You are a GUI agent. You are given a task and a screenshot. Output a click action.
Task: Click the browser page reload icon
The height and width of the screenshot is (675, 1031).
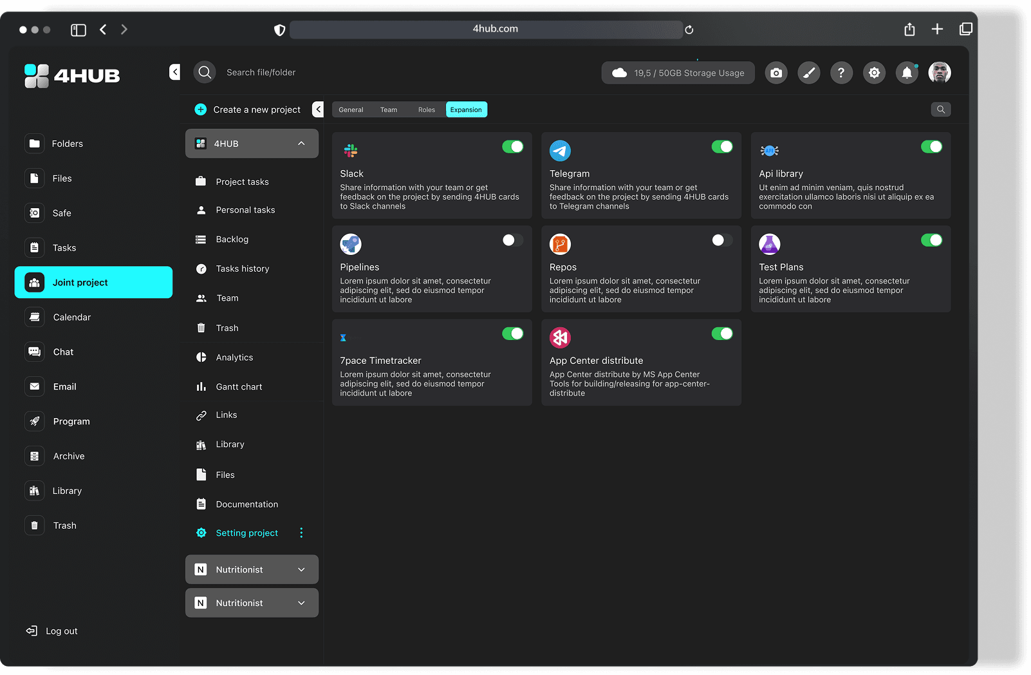coord(689,30)
